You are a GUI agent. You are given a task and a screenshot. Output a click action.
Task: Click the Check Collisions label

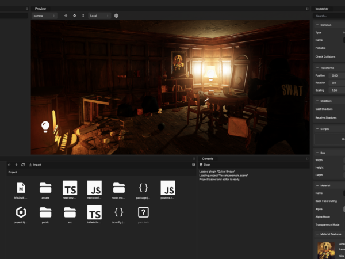[x=325, y=56]
